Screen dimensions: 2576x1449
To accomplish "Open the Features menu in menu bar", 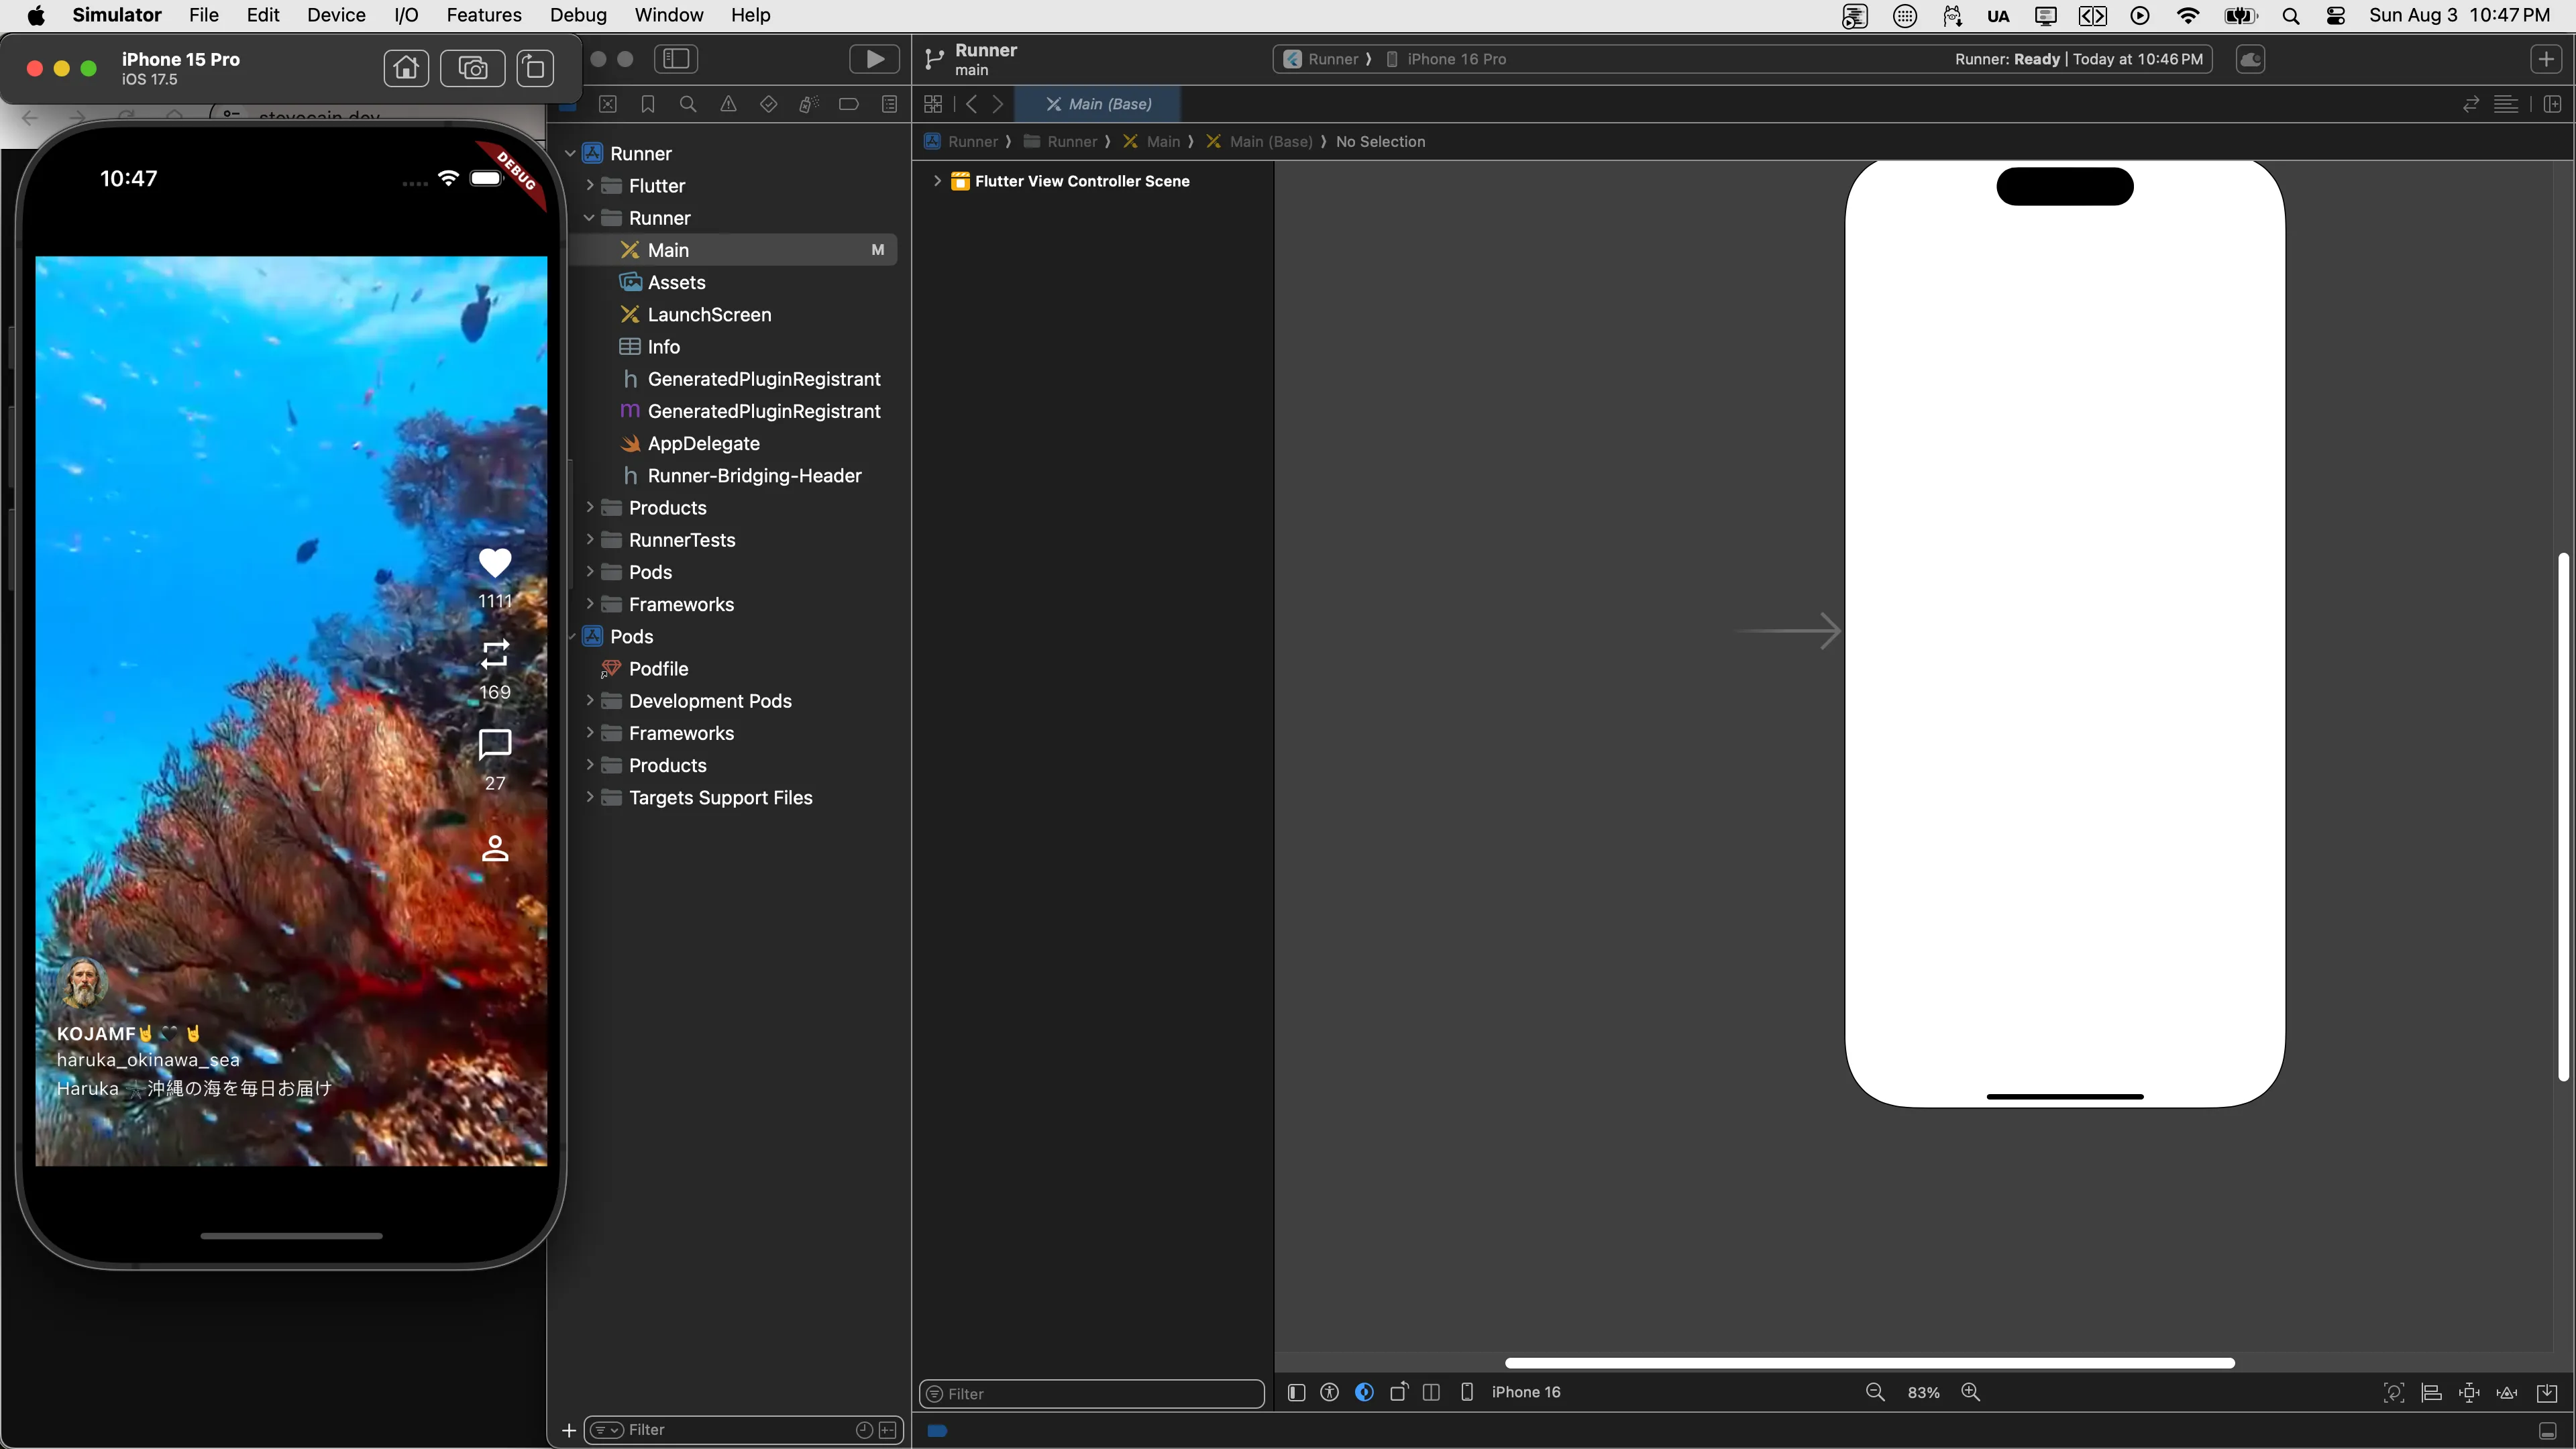I will (484, 15).
